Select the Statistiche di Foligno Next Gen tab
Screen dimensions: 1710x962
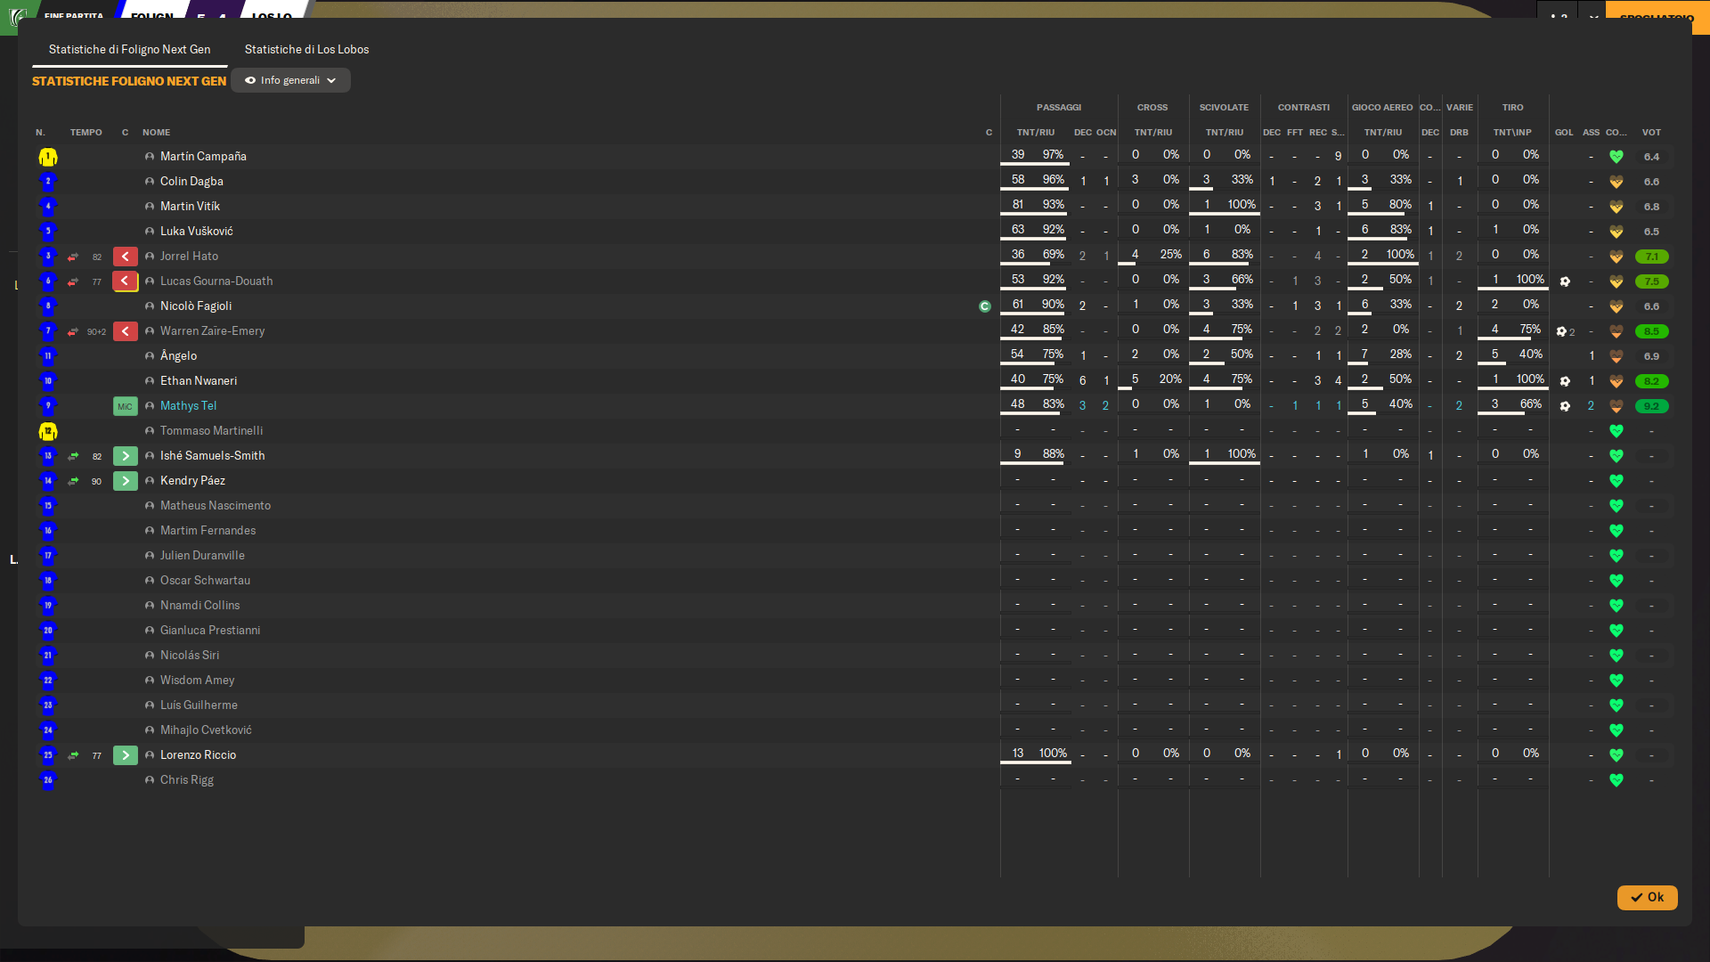[x=130, y=49]
